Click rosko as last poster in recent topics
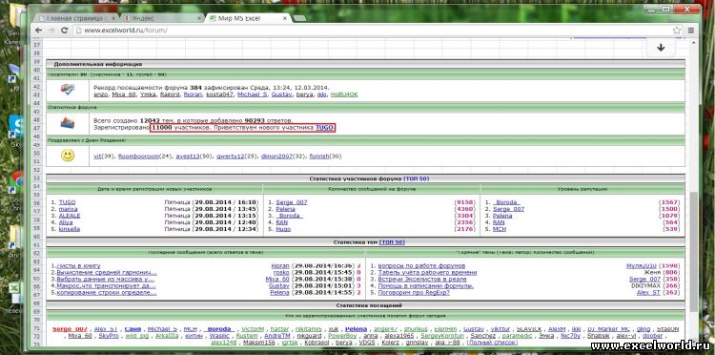The image size is (715, 355). click(281, 272)
